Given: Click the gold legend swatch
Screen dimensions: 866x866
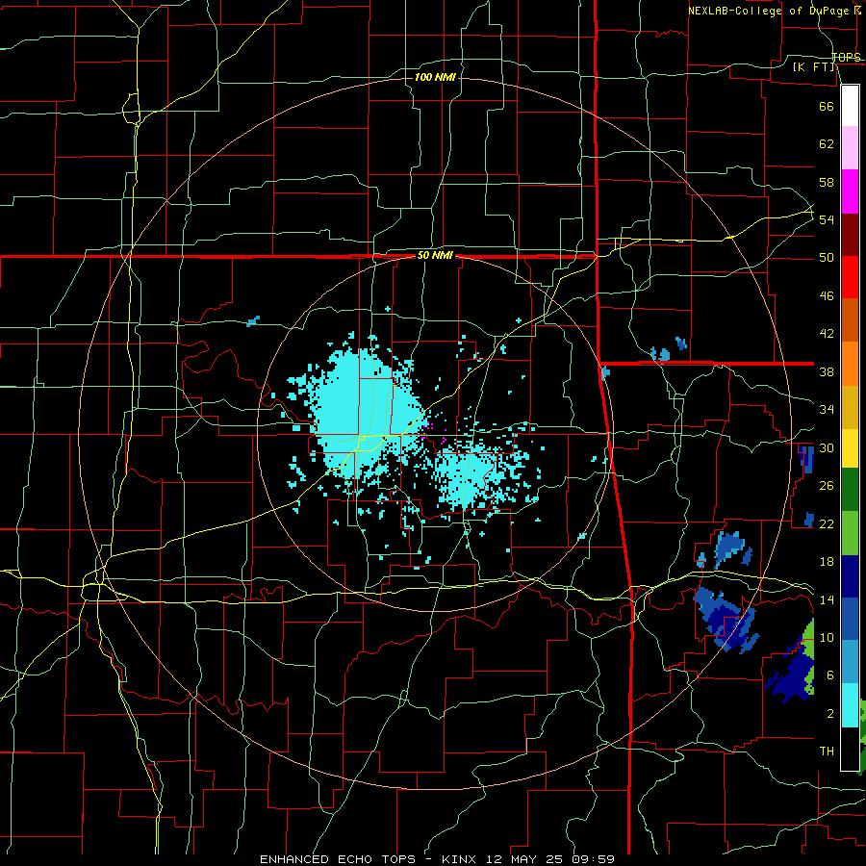Looking at the screenshot, I should click(850, 407).
